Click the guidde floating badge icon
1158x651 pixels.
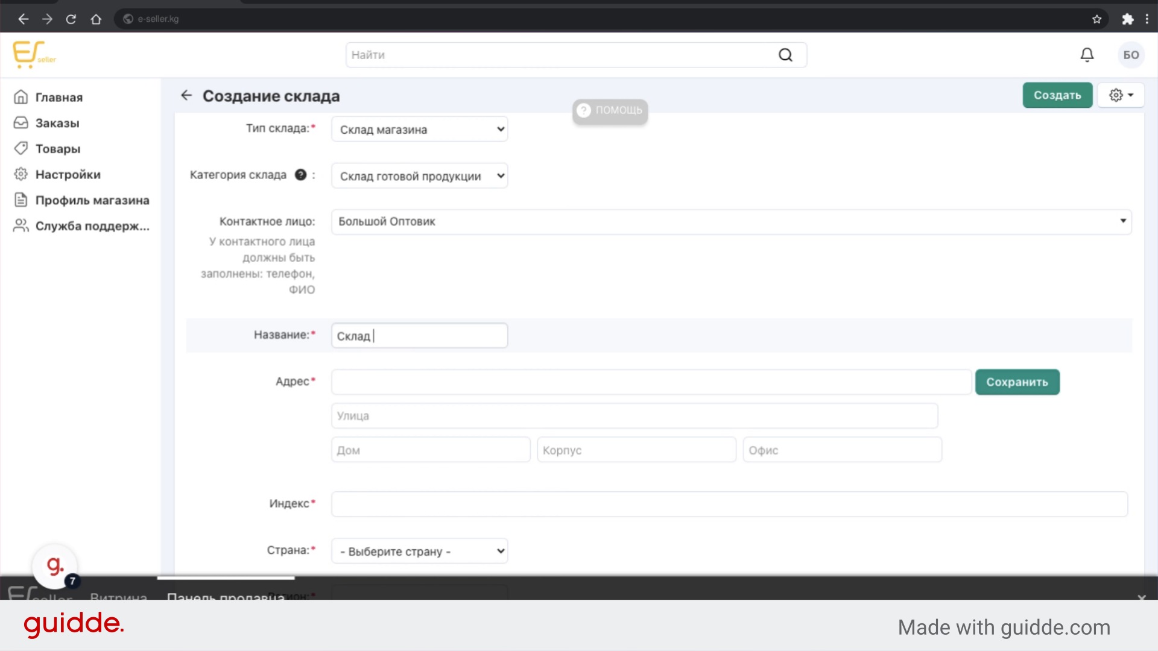click(x=55, y=566)
